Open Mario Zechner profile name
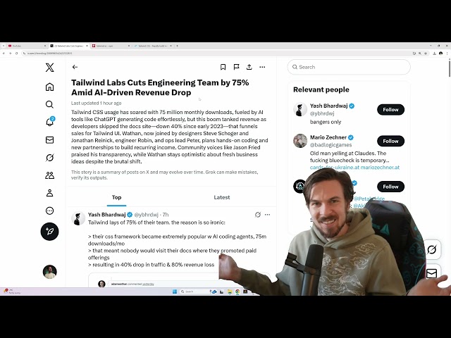The width and height of the screenshot is (451, 338). click(328, 137)
